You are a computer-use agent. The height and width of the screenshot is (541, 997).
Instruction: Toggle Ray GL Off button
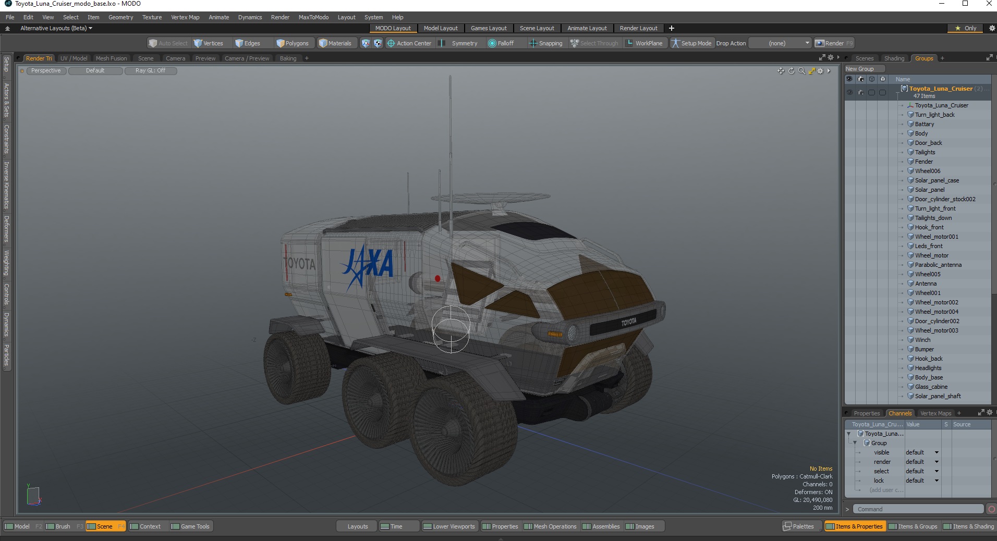click(x=150, y=71)
